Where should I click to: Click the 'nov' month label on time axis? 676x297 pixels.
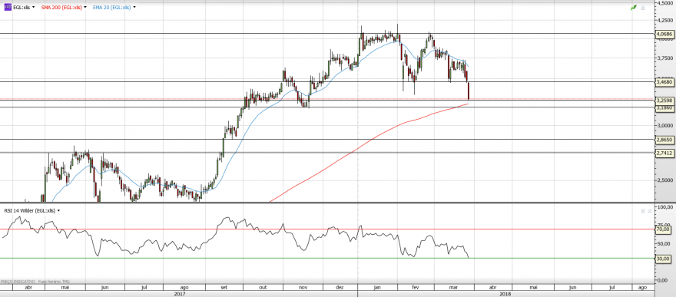tap(303, 287)
